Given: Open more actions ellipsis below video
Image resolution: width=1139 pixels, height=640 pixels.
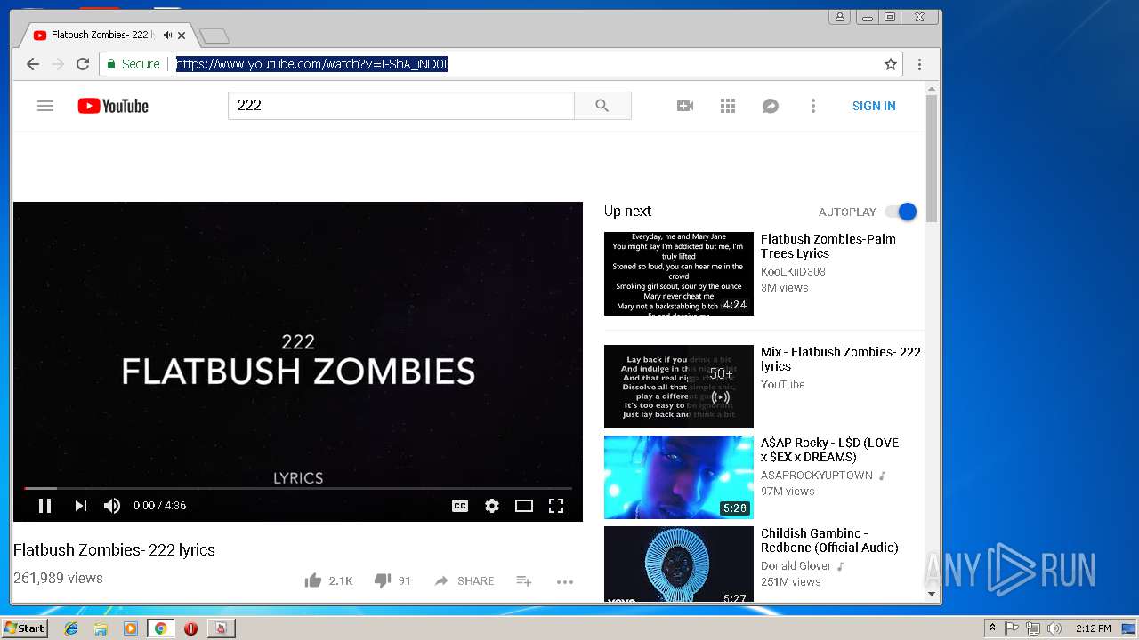Looking at the screenshot, I should [x=565, y=581].
